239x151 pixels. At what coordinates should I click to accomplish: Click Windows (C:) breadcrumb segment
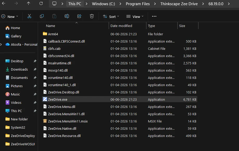coord(104,4)
